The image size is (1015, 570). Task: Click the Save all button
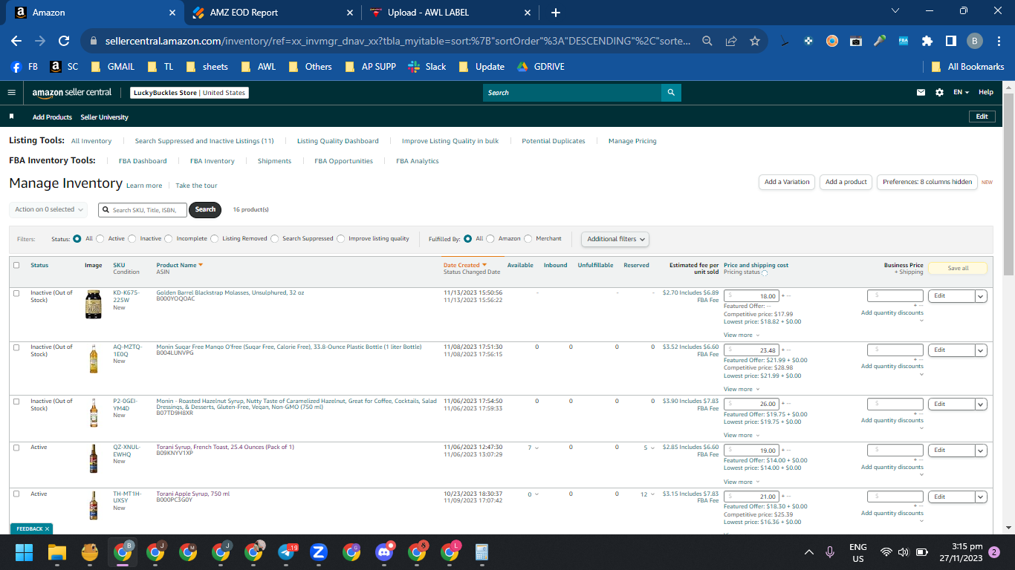[958, 268]
